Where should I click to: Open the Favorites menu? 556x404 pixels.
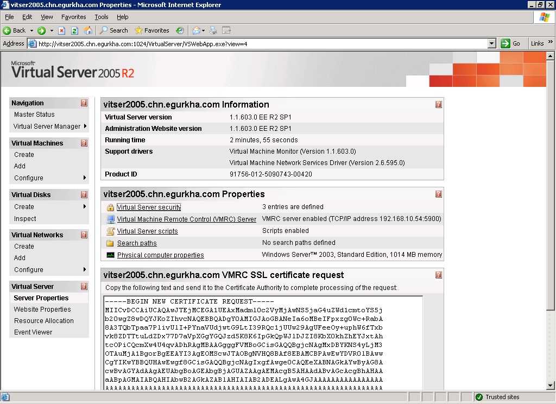click(x=73, y=17)
